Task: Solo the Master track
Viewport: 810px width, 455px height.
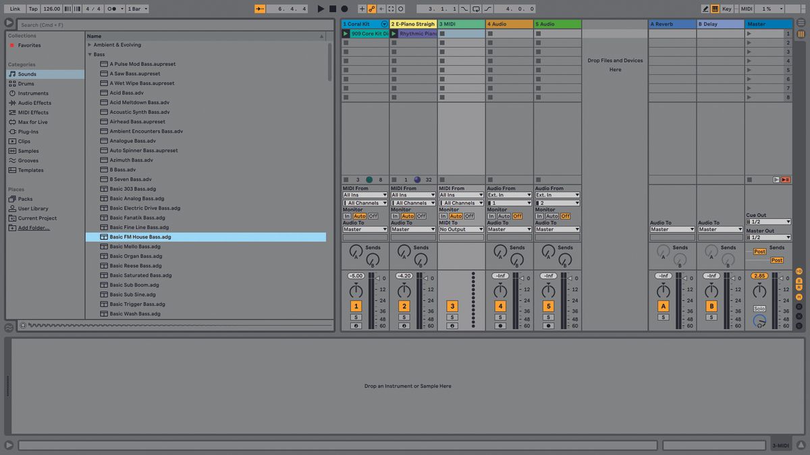Action: [x=759, y=308]
